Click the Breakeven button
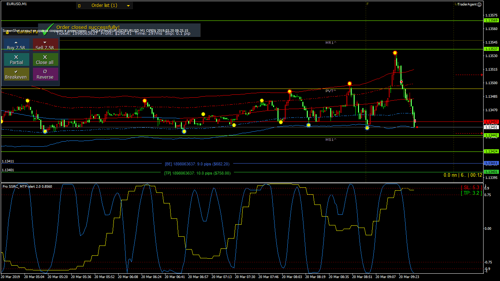 coord(16,74)
